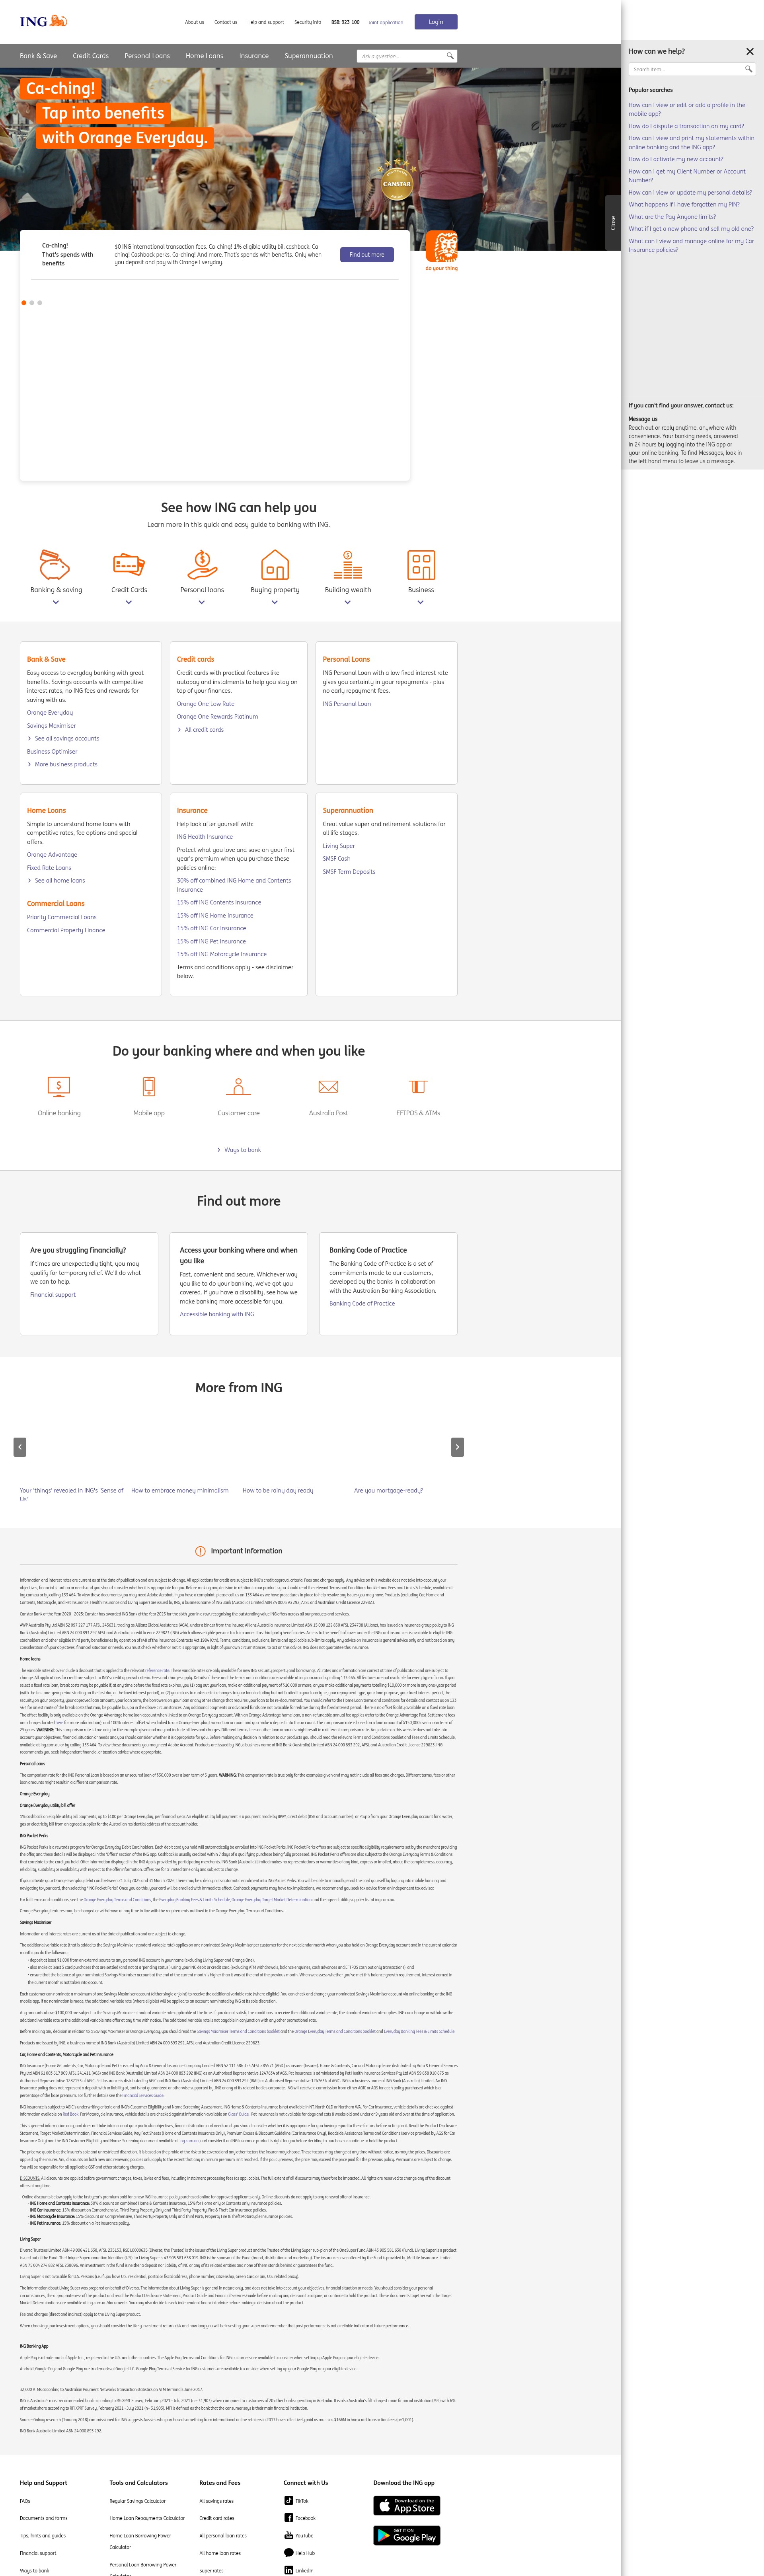
Task: Expand the Buying property chevron
Action: (x=275, y=602)
